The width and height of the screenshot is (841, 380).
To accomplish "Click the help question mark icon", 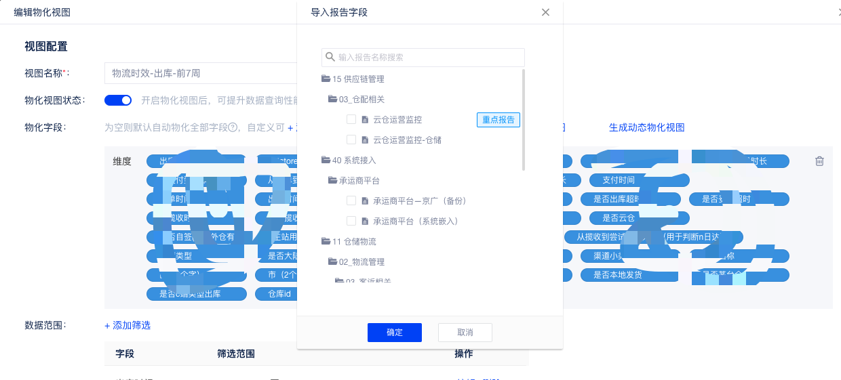I will pyautogui.click(x=233, y=127).
